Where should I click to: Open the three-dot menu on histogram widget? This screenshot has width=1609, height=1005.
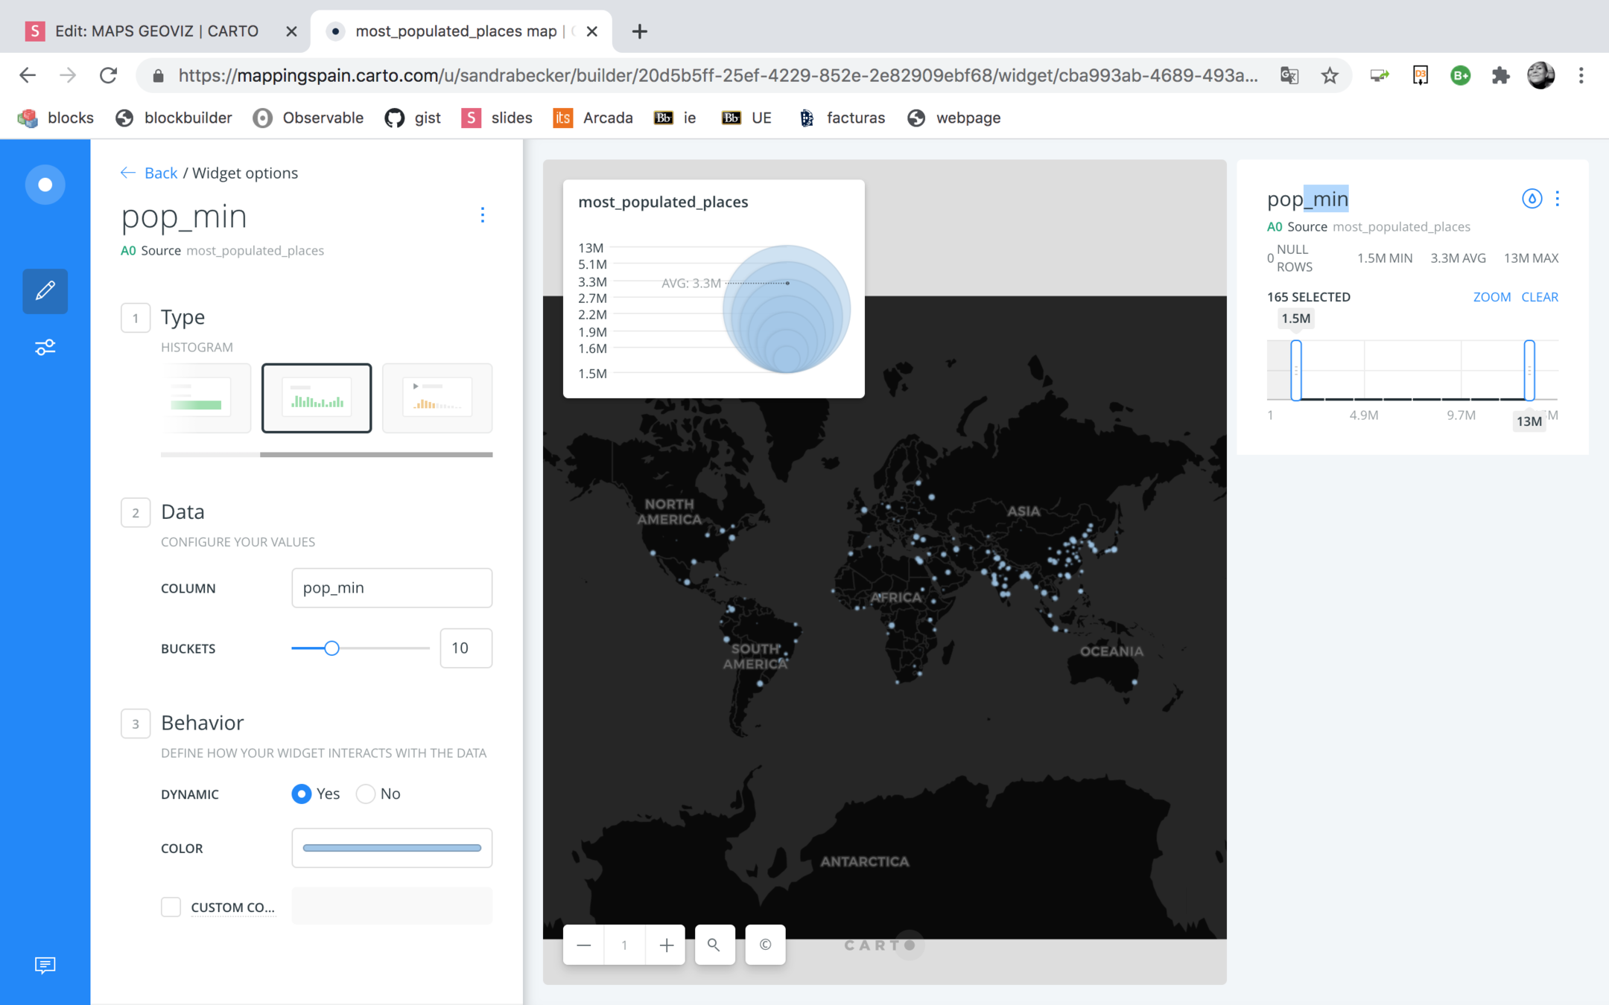1557,199
